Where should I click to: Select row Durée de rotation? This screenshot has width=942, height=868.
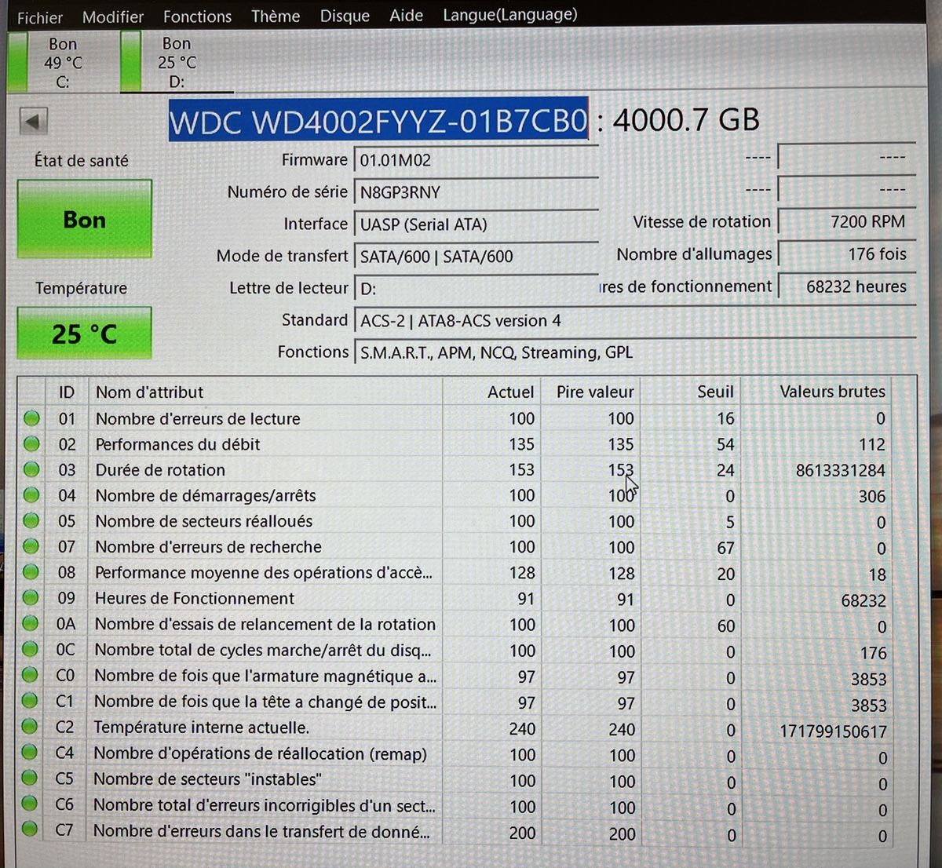455,470
